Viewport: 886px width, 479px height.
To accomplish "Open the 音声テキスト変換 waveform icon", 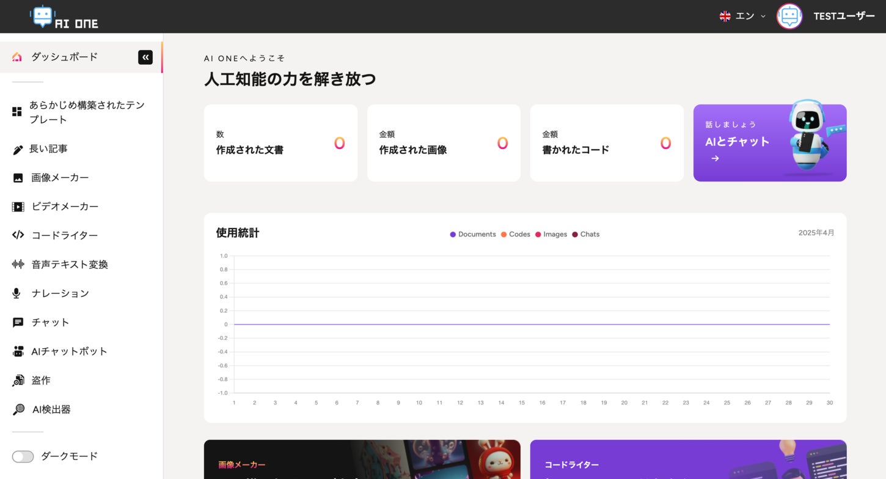I will tap(18, 265).
